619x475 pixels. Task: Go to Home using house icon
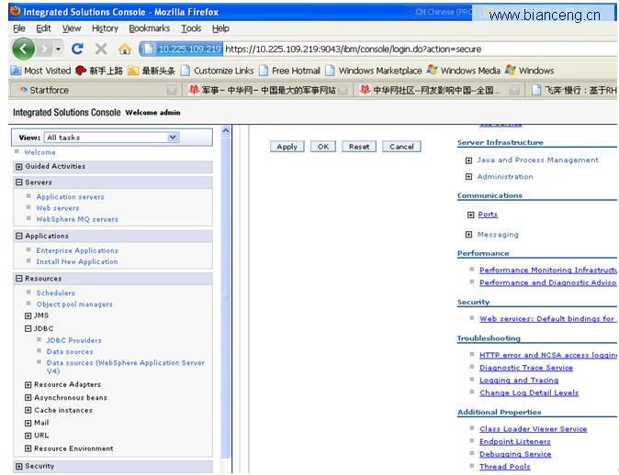[x=125, y=49]
